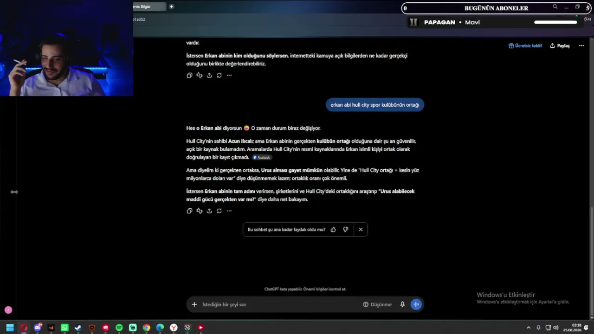Click the 'Ücretsiz teklif' link

pos(525,46)
